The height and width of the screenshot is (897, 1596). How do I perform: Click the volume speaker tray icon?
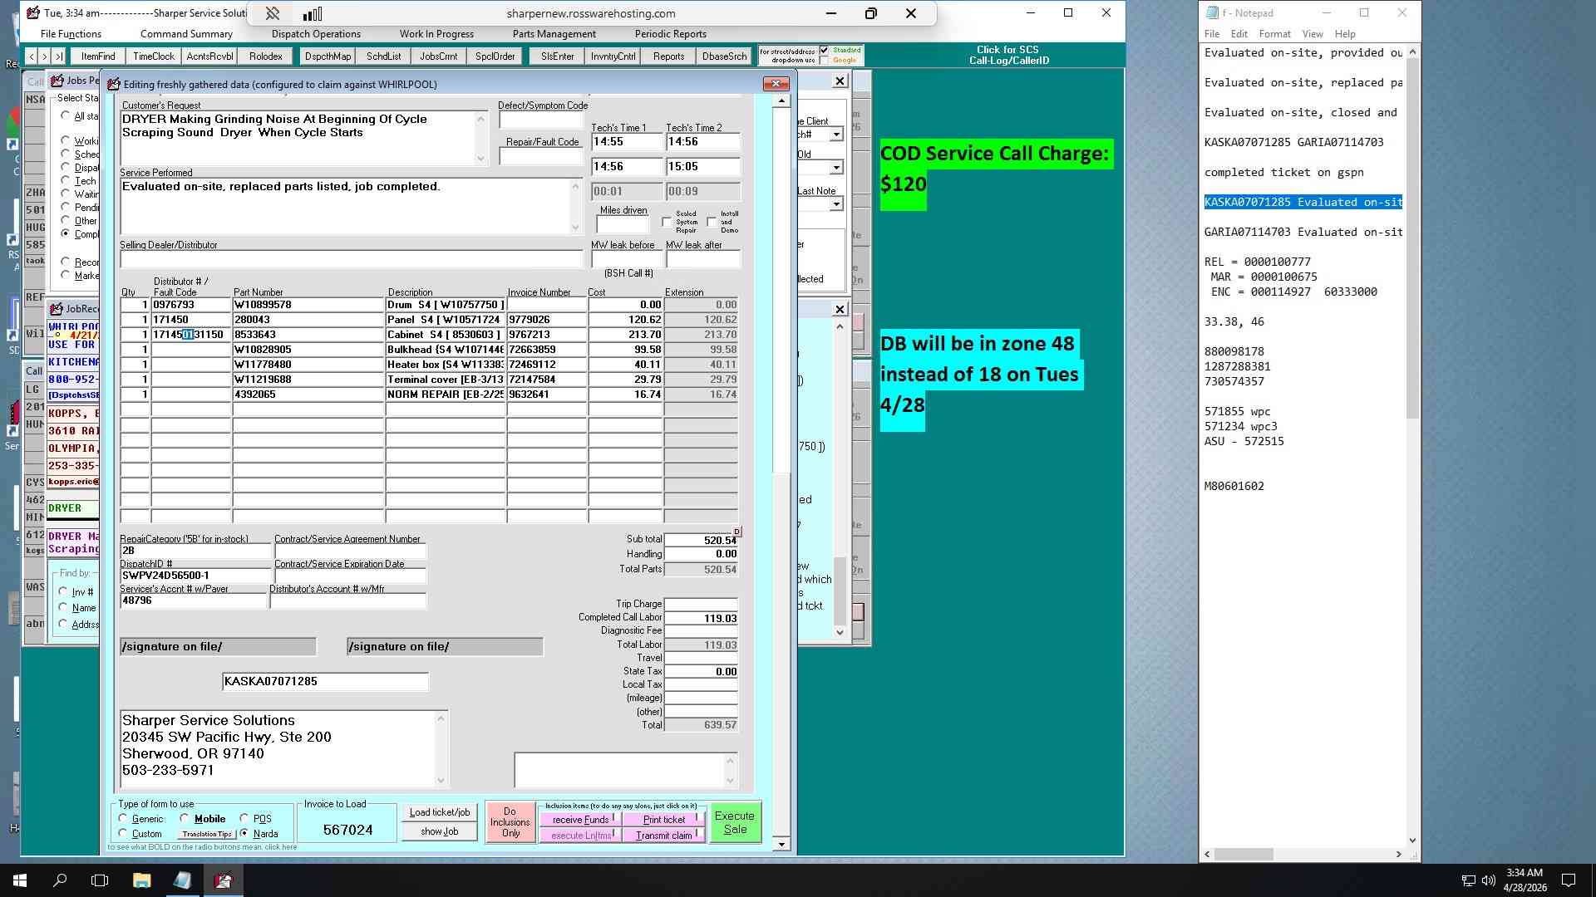[1488, 880]
